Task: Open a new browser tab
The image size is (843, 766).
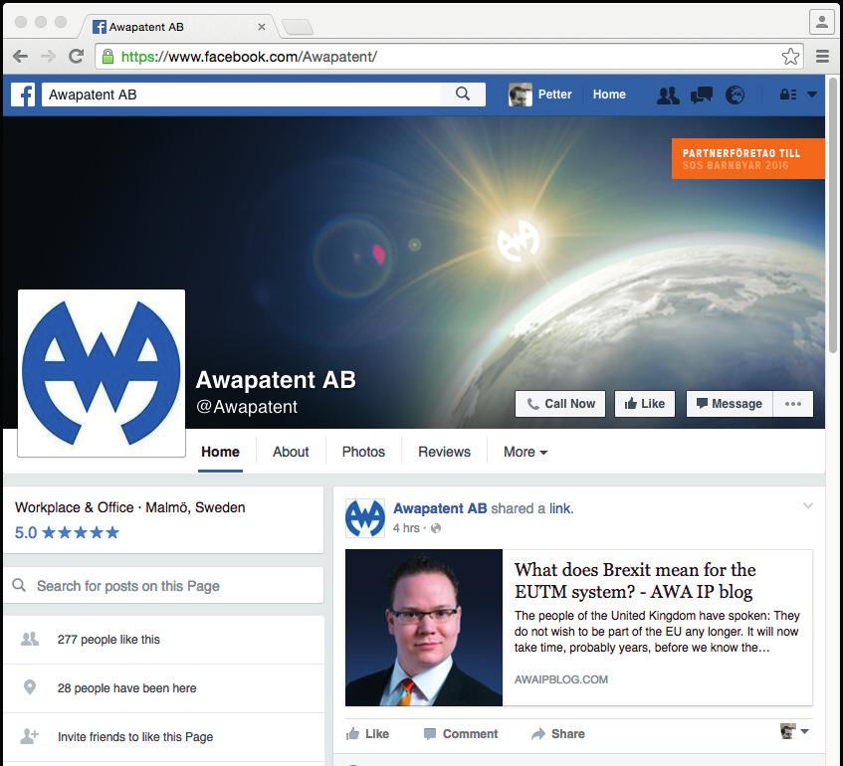Action: pos(298,26)
